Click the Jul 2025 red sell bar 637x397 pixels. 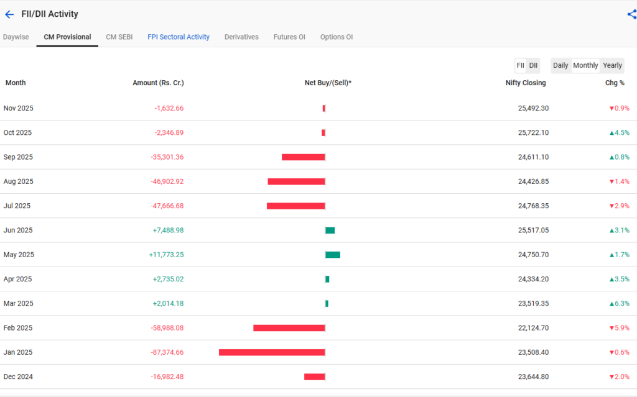(295, 206)
